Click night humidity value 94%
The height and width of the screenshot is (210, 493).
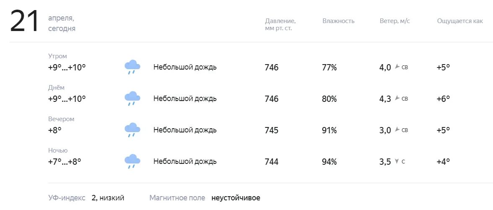tap(329, 162)
